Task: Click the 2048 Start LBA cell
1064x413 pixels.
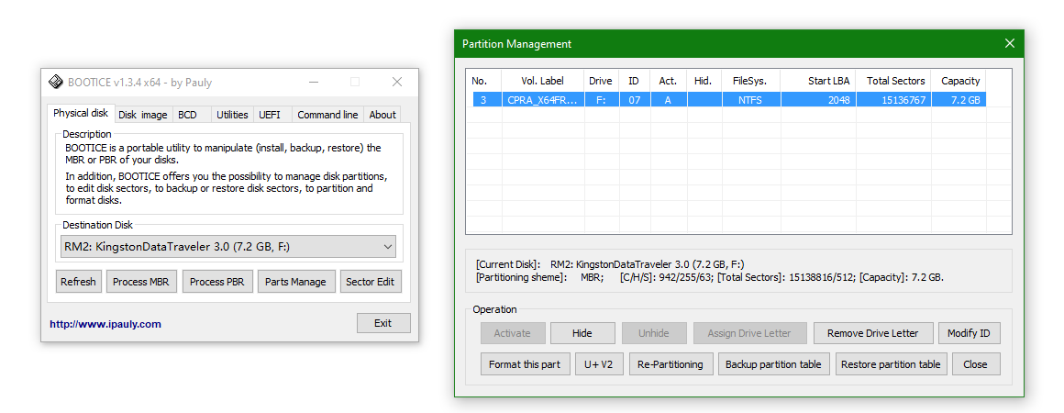Action: [x=817, y=100]
